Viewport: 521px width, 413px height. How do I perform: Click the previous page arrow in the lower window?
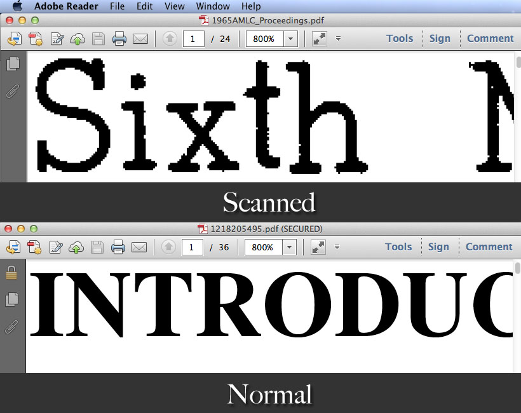click(x=168, y=247)
